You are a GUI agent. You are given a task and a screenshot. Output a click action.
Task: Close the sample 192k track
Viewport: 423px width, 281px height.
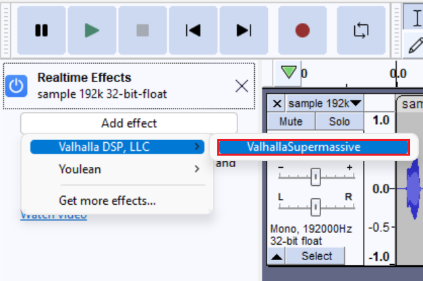[277, 104]
